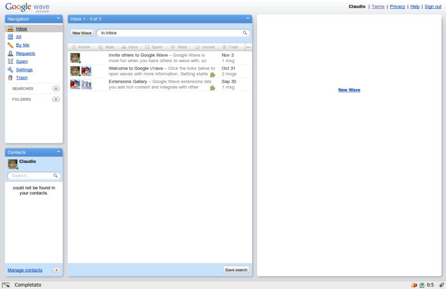
Task: Open the Trash navigation link
Action: coord(22,78)
